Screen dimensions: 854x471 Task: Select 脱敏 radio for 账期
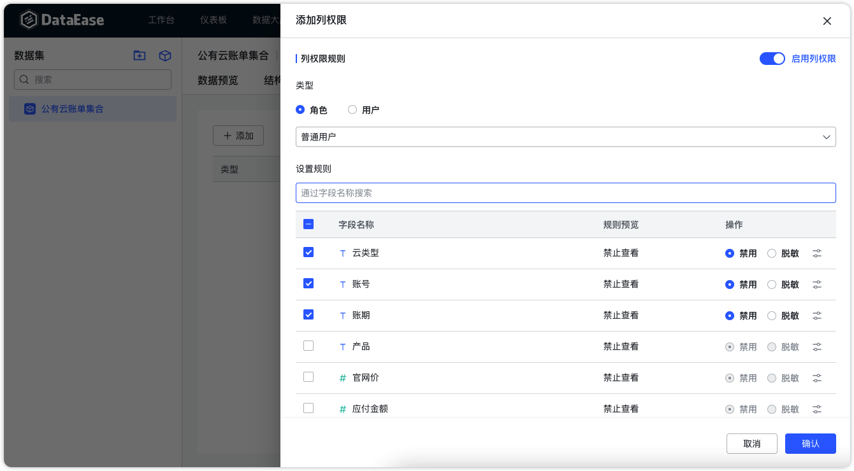[772, 316]
